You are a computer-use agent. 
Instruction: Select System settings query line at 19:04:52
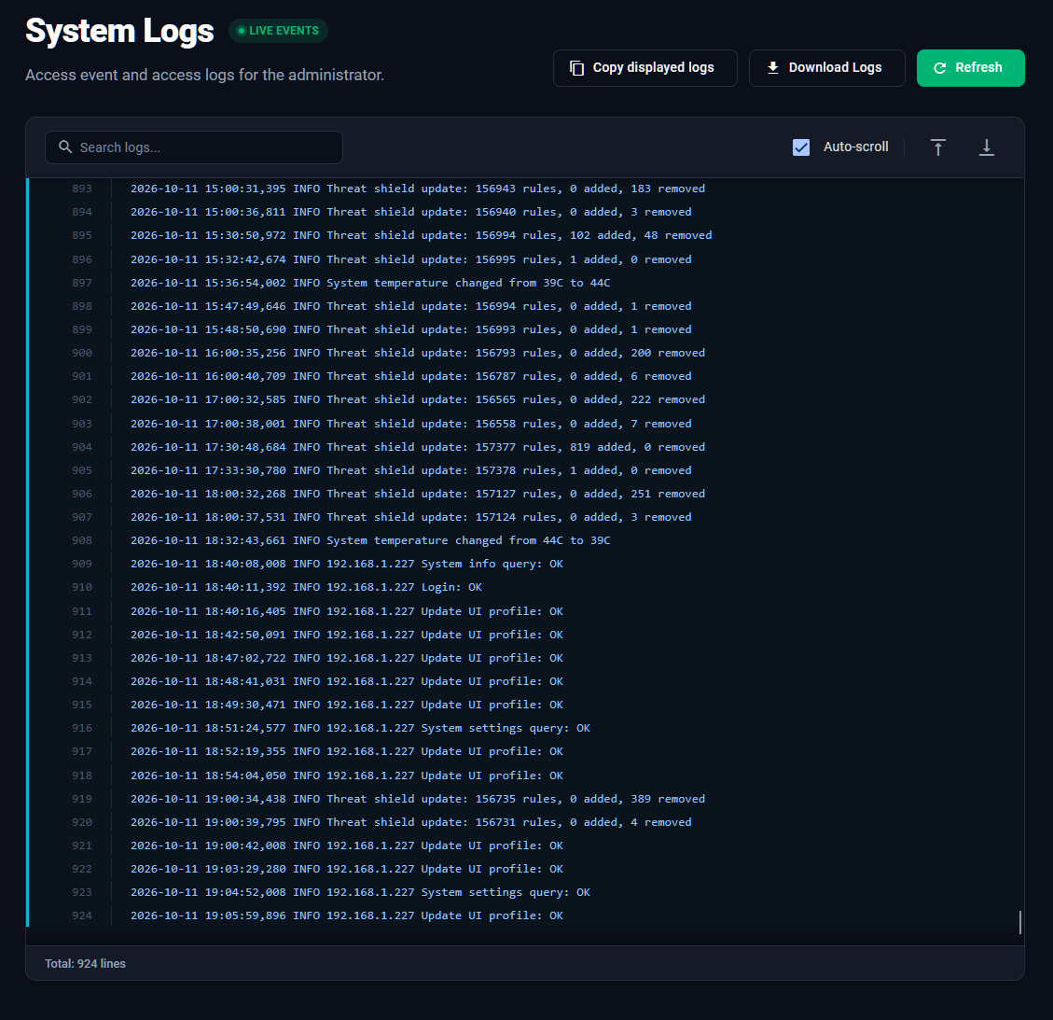coord(525,893)
